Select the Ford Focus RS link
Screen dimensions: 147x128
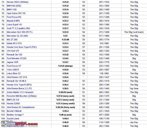[14, 17]
